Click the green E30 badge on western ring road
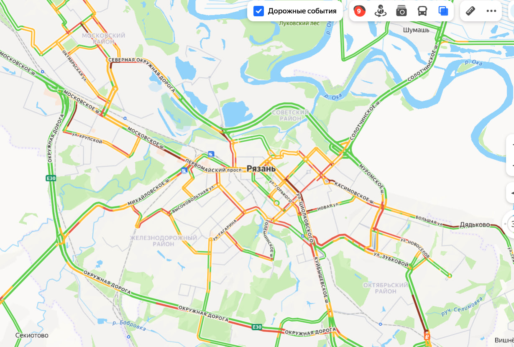This screenshot has height=347, width=514. [x=51, y=179]
